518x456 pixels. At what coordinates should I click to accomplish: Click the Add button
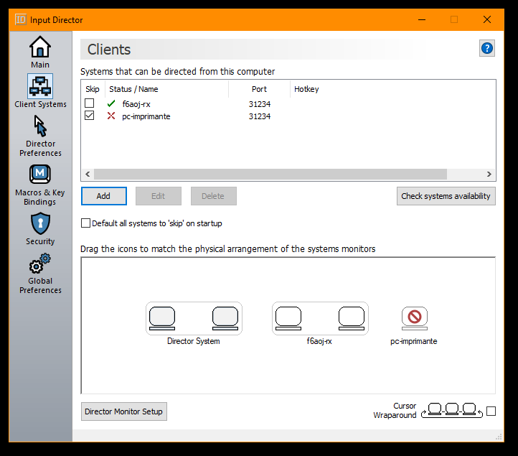click(104, 196)
